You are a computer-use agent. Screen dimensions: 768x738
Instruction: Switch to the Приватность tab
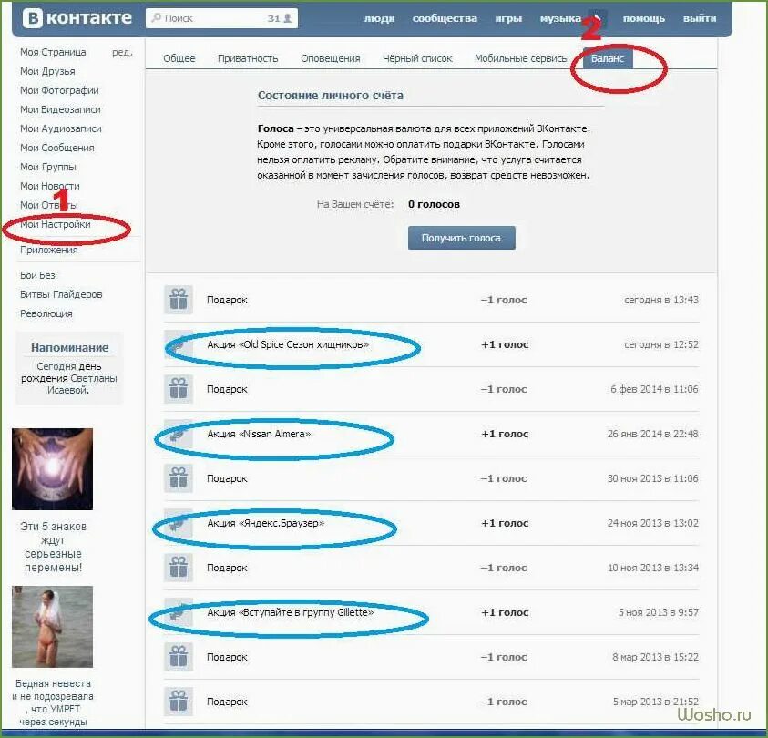pyautogui.click(x=248, y=58)
